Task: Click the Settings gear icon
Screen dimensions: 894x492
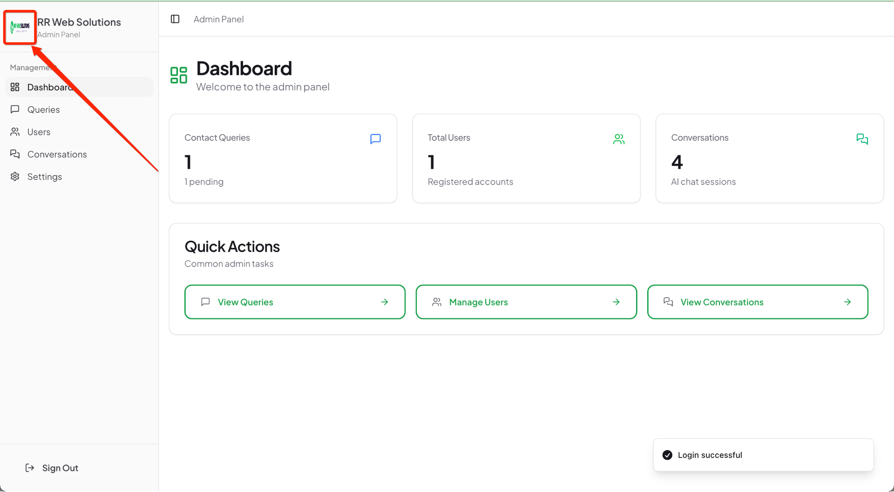Action: pos(15,177)
